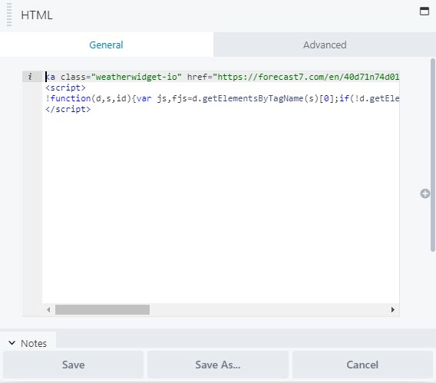Cancel editing the HTML widget
Screen dimensions: 436x383
click(x=362, y=365)
